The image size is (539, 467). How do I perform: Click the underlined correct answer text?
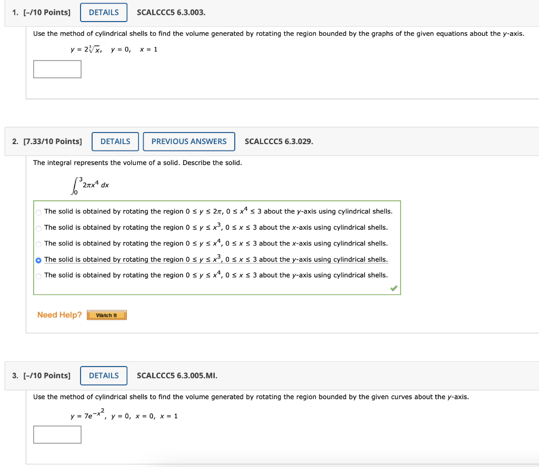click(215, 259)
